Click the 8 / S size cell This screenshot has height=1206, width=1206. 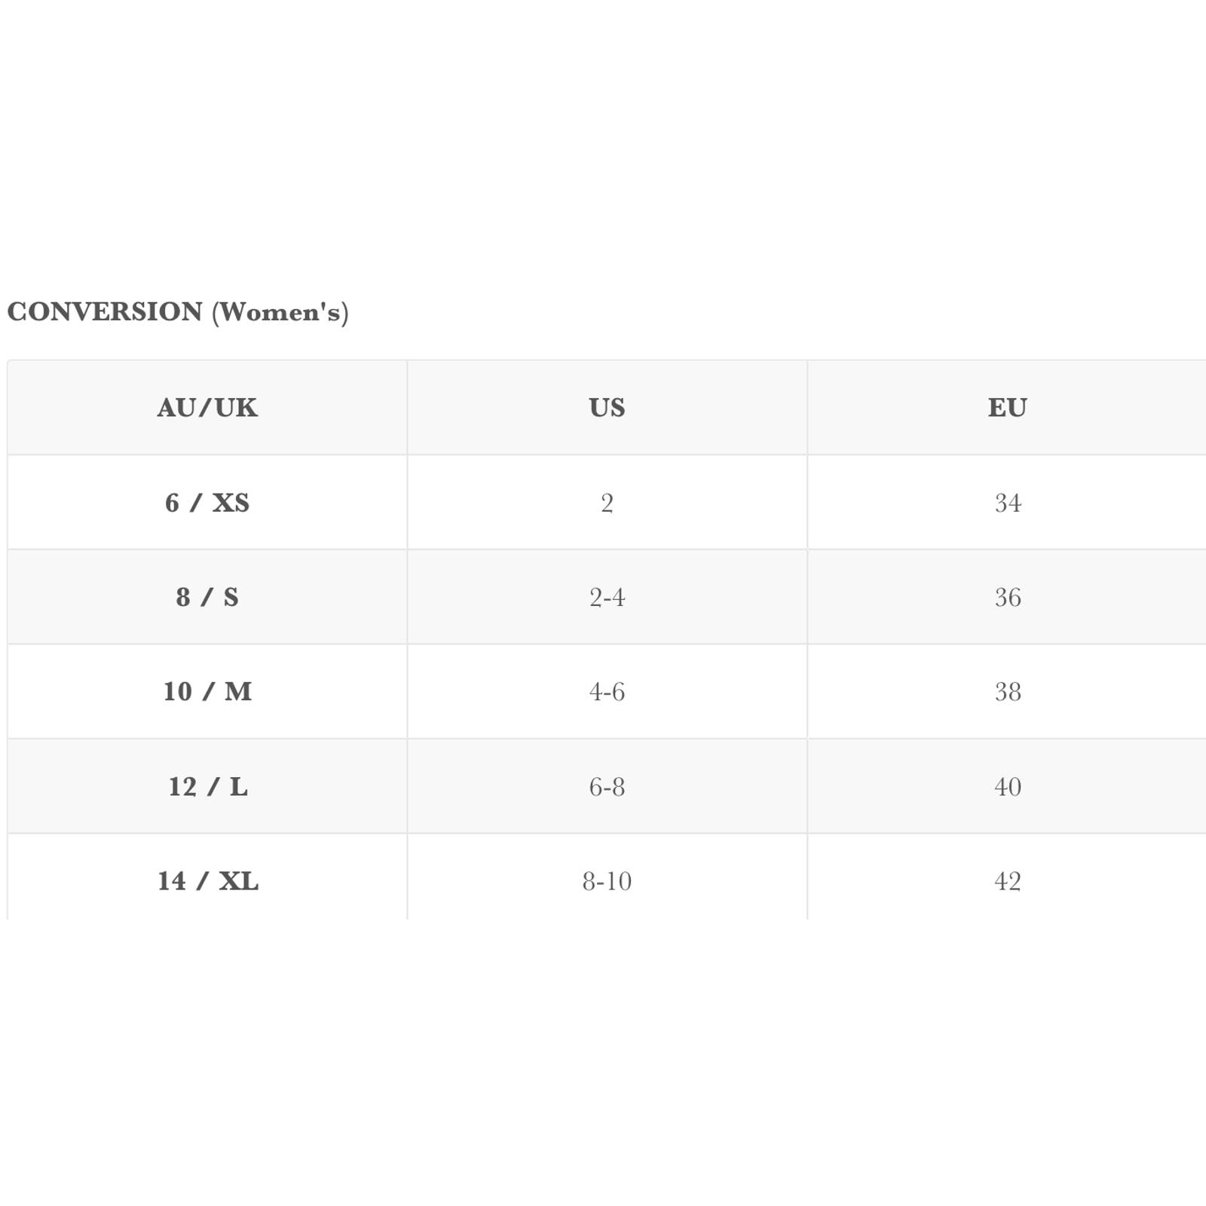pos(207,597)
